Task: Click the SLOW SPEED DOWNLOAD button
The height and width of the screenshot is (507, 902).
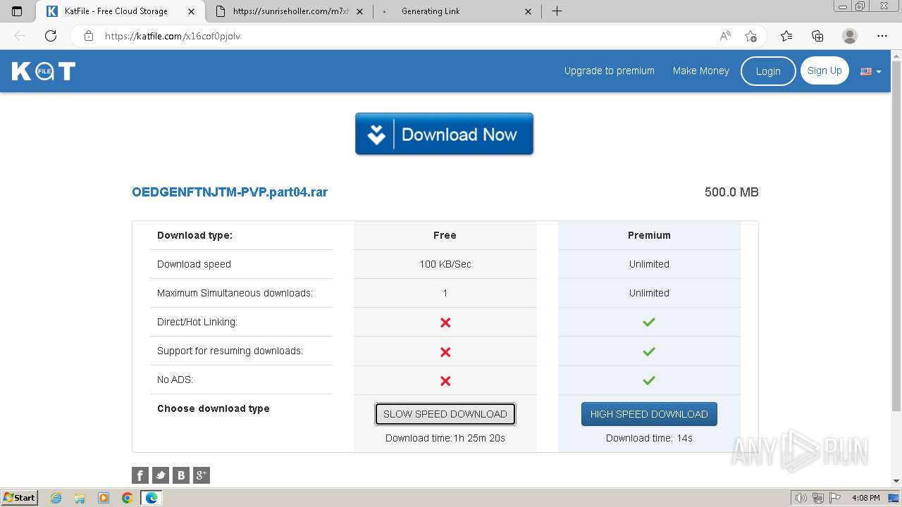Action: click(445, 414)
